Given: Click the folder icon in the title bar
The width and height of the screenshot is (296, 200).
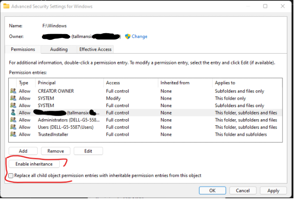Looking at the screenshot, I should (x=5, y=6).
